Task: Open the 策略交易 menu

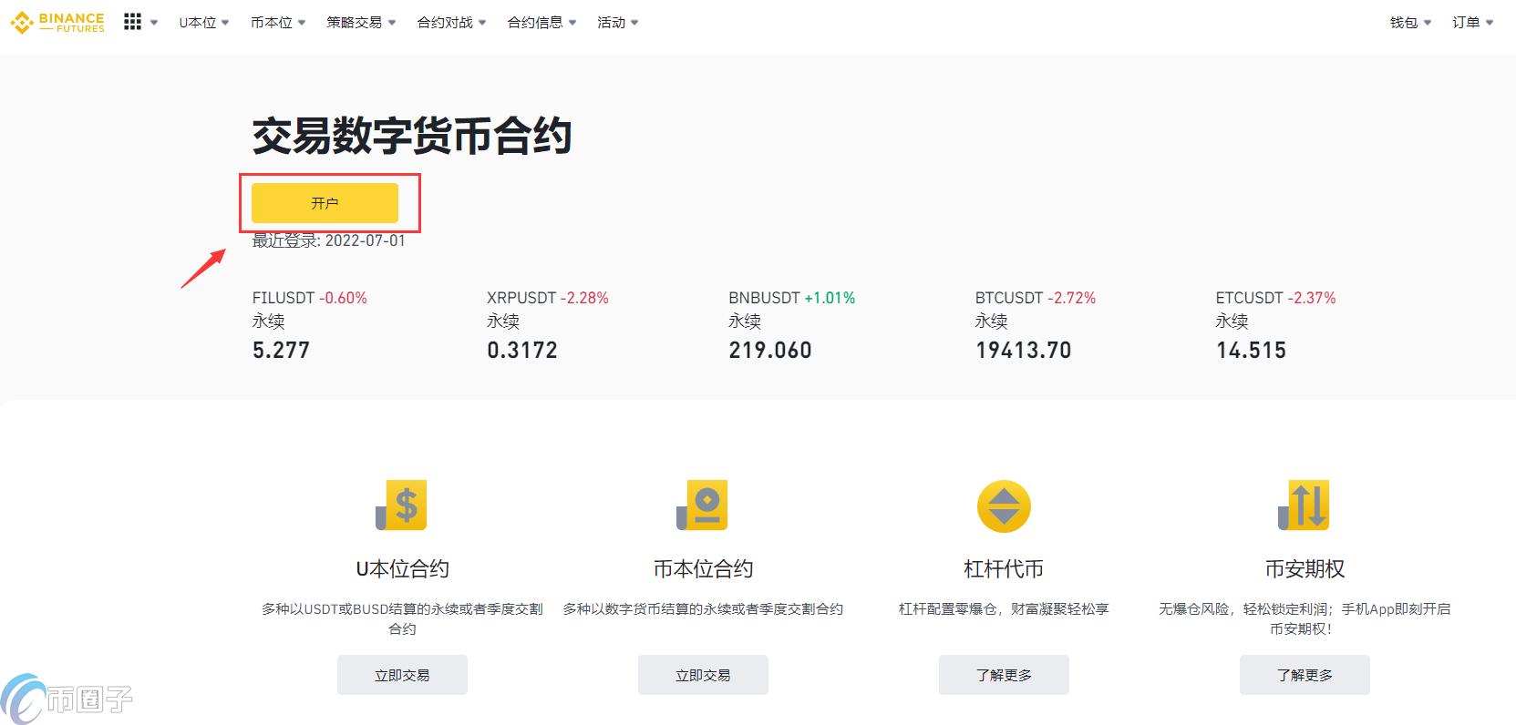Action: [x=361, y=23]
